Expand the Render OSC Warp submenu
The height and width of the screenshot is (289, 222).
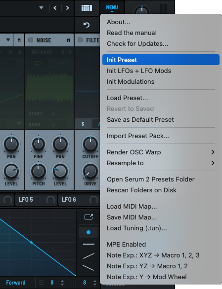[161, 152]
